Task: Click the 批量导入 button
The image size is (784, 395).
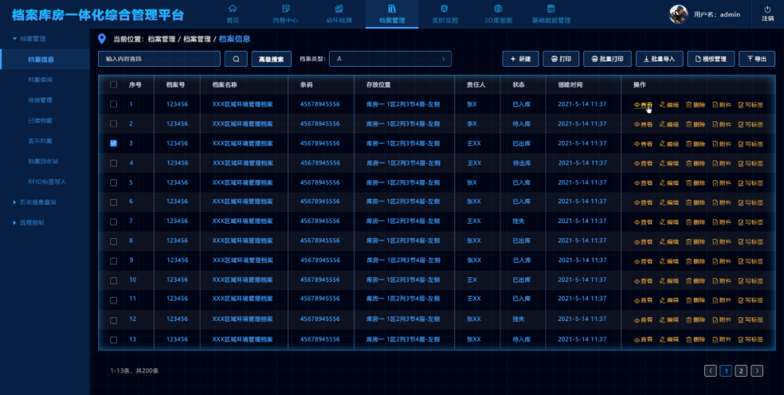Action: pyautogui.click(x=659, y=59)
